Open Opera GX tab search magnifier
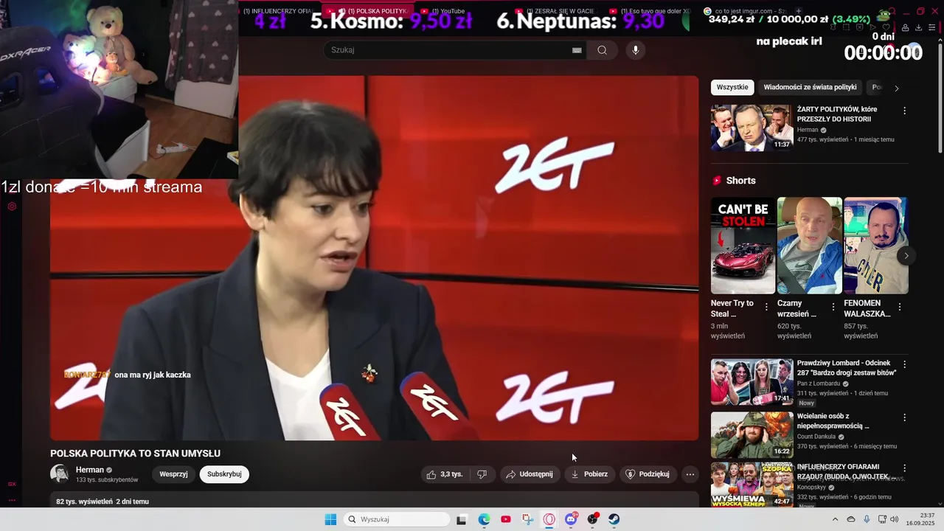This screenshot has width=944, height=531. pos(892,12)
